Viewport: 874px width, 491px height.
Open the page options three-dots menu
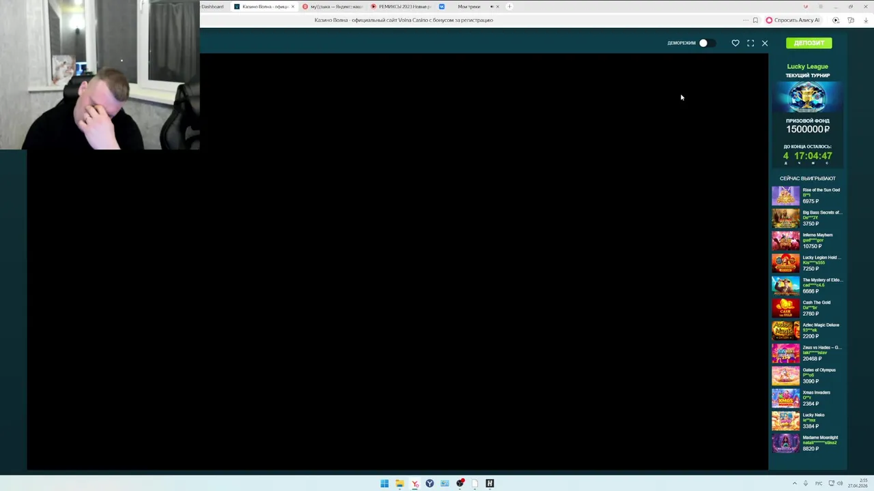click(x=745, y=20)
